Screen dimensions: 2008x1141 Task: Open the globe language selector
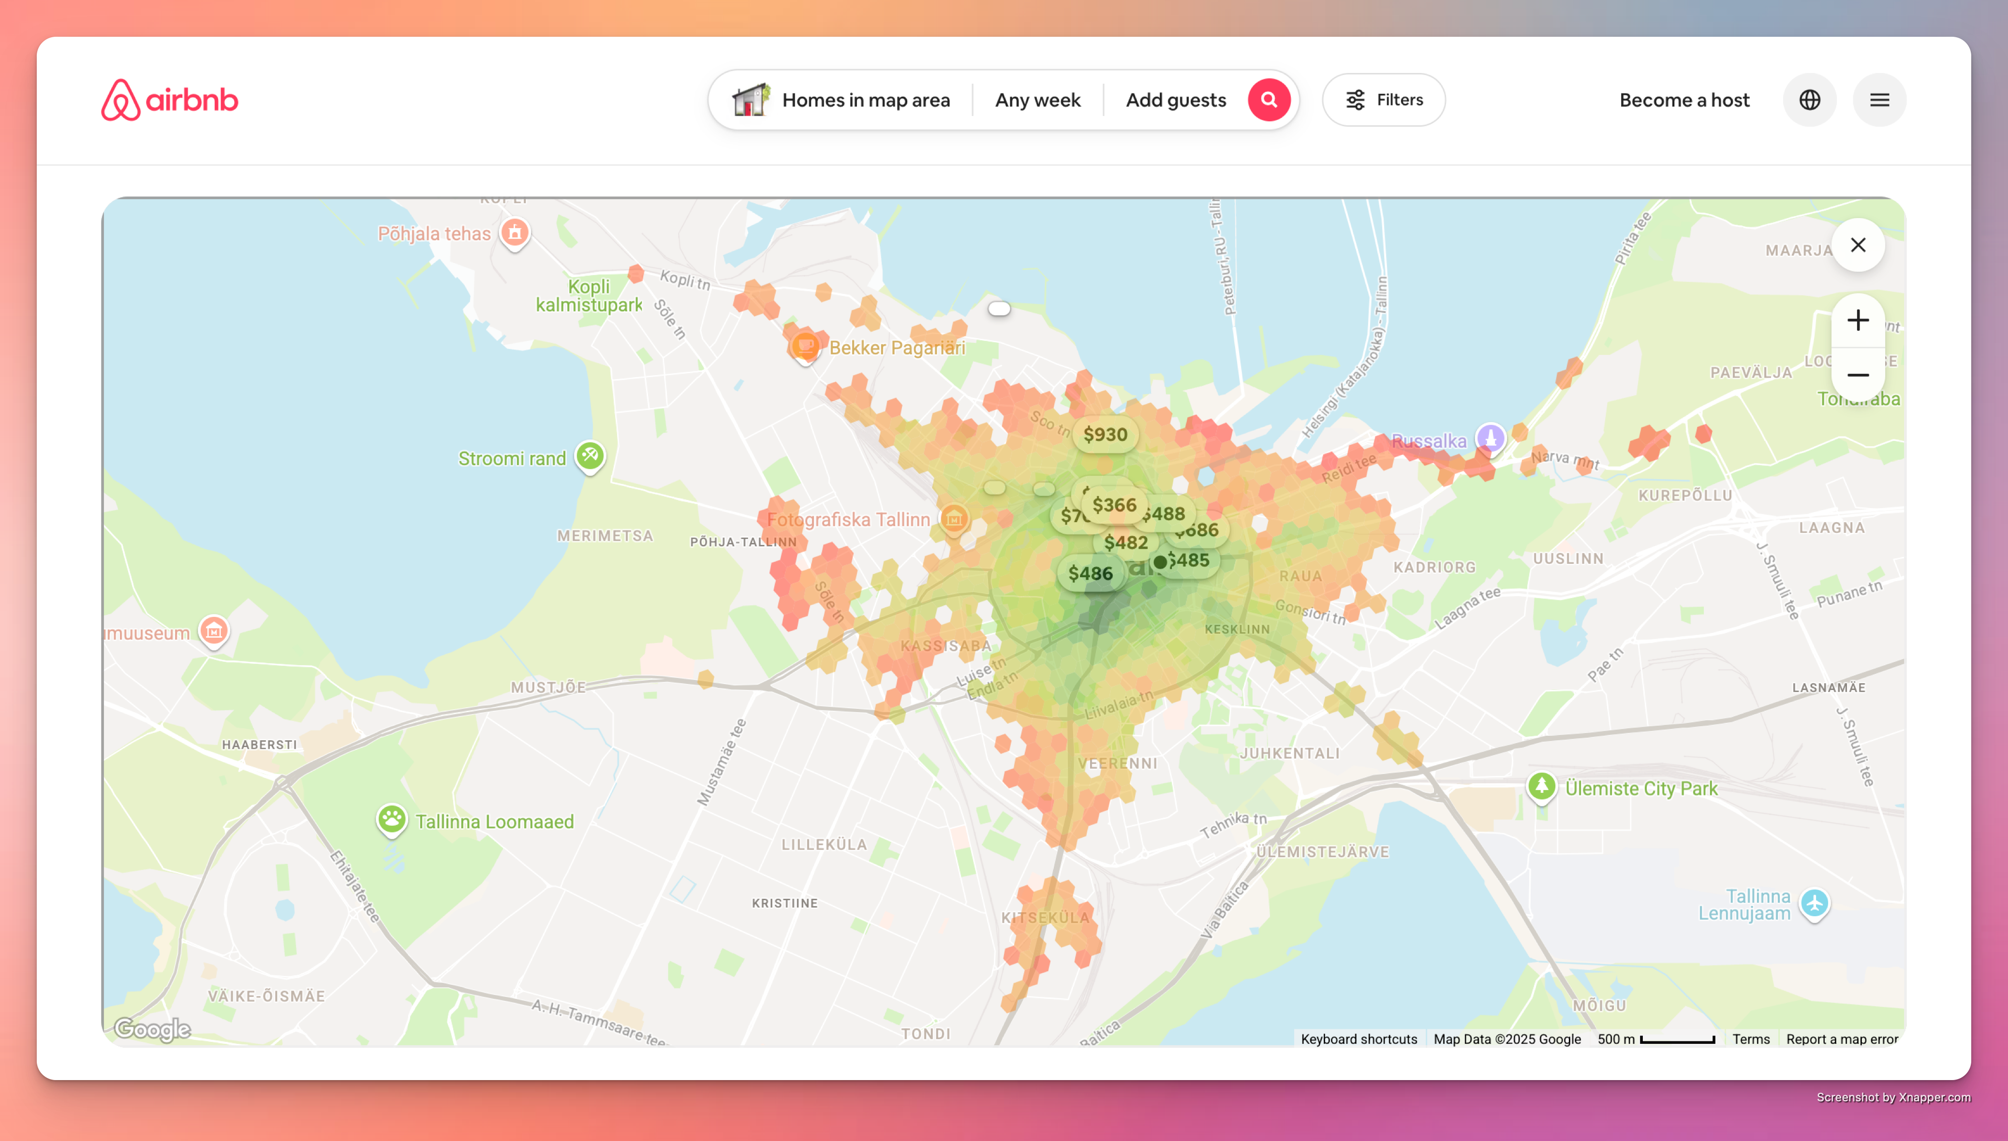[x=1809, y=100]
